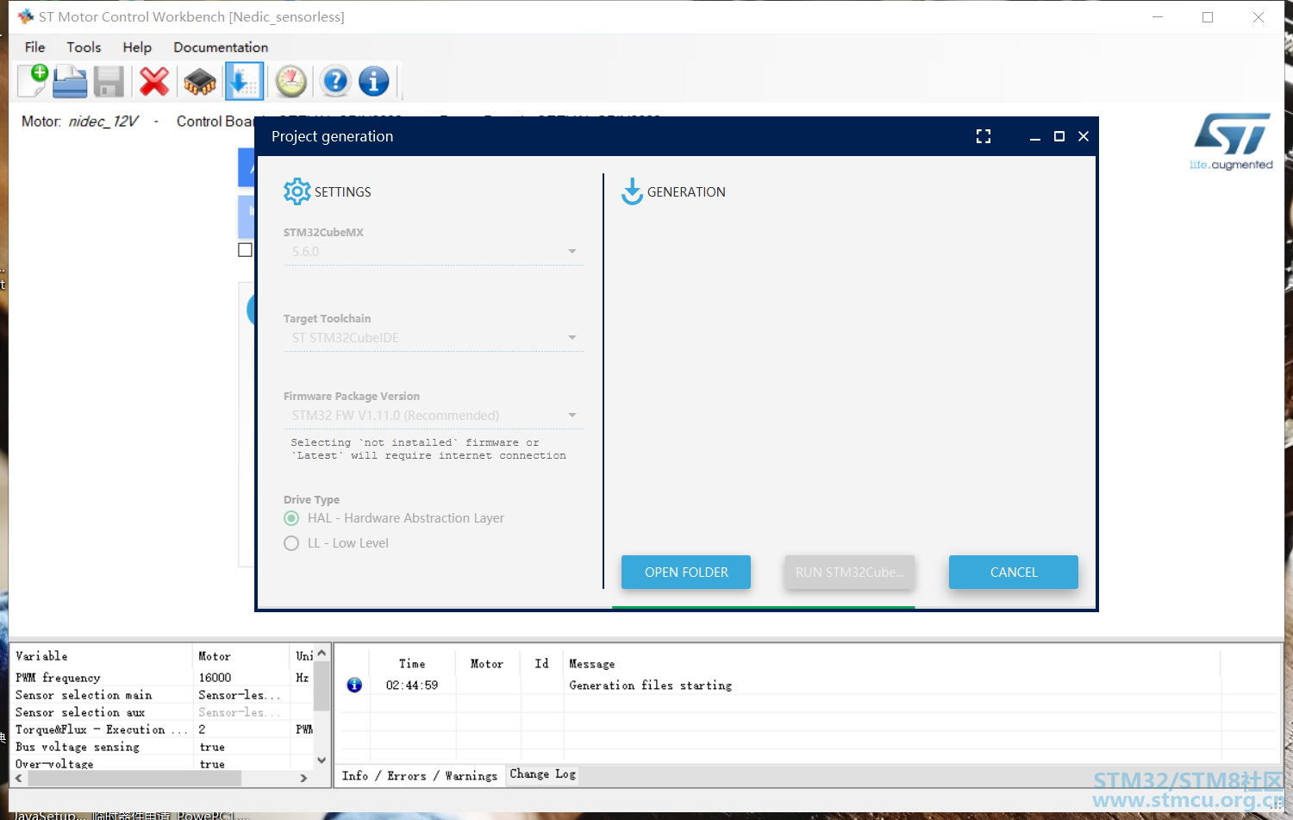Click the 'Generation files starting' message
This screenshot has height=820, width=1293.
[x=650, y=685]
